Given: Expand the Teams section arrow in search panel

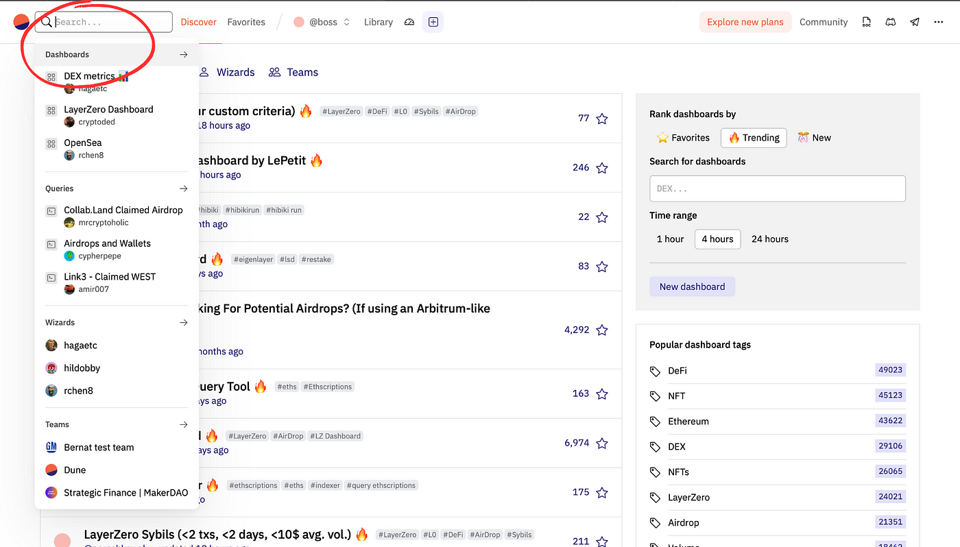Looking at the screenshot, I should point(183,424).
